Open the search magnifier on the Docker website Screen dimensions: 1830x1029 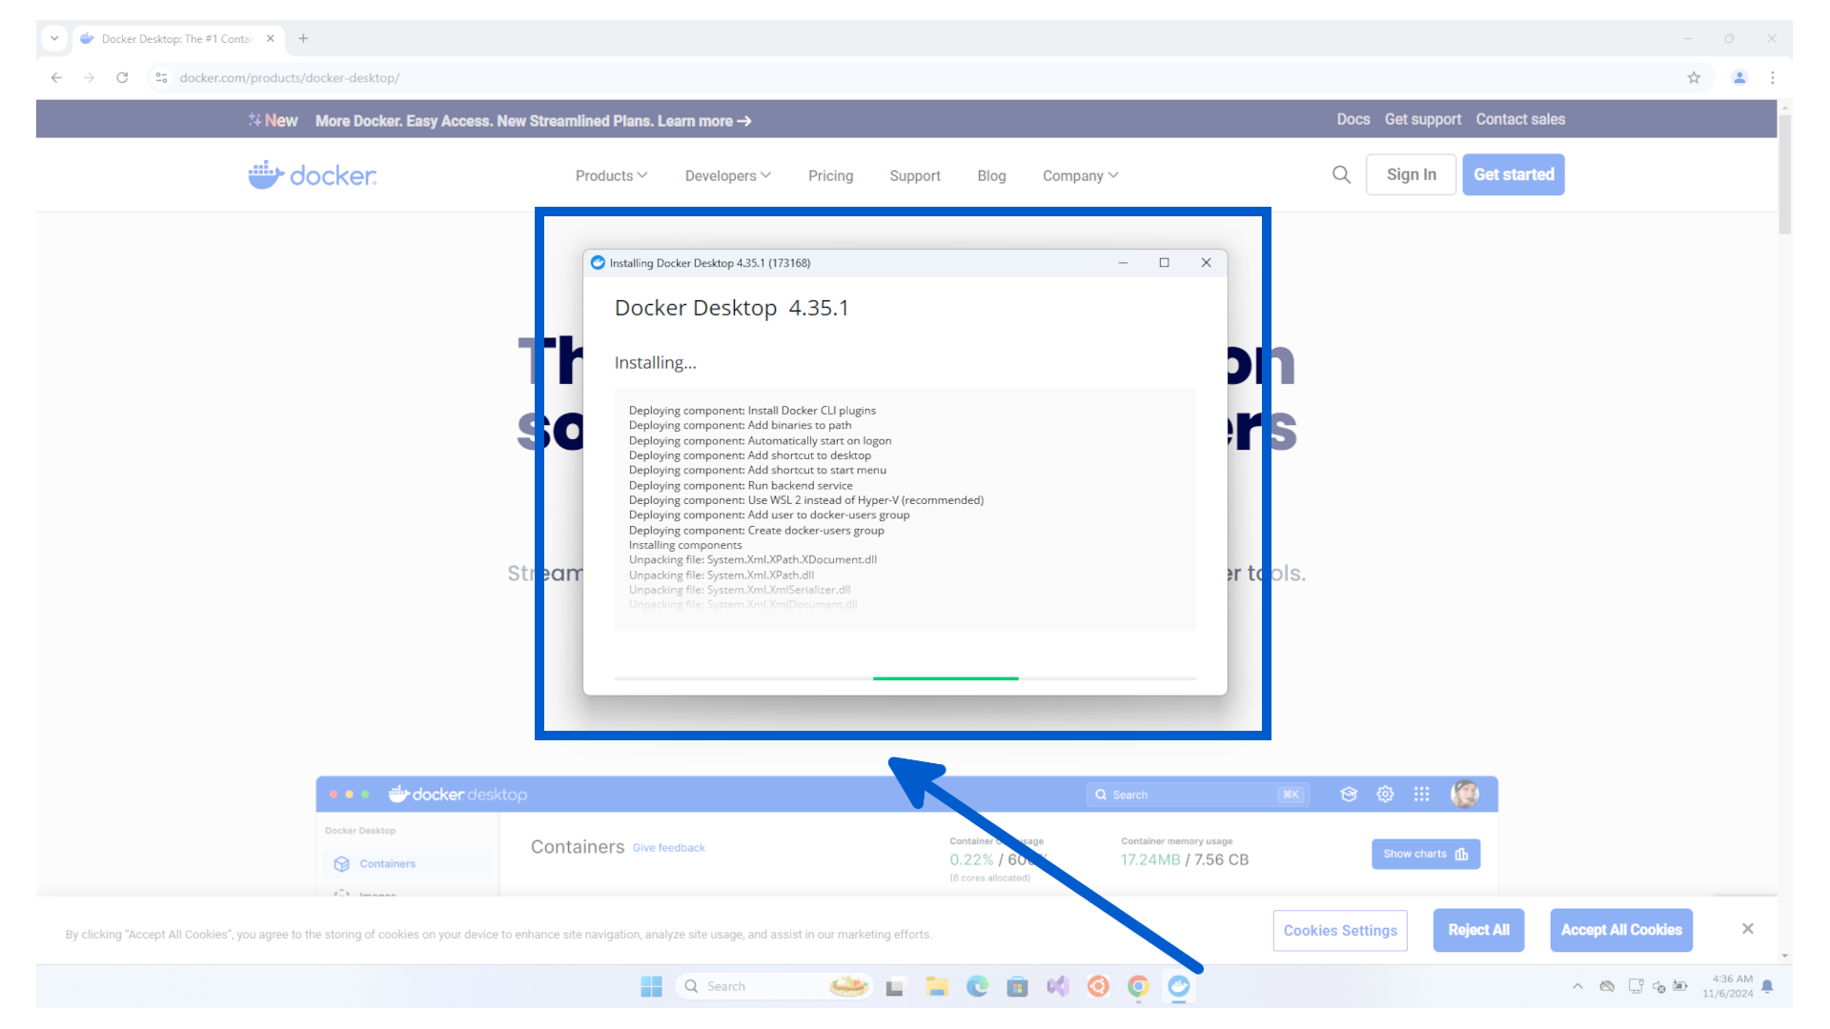pos(1340,174)
